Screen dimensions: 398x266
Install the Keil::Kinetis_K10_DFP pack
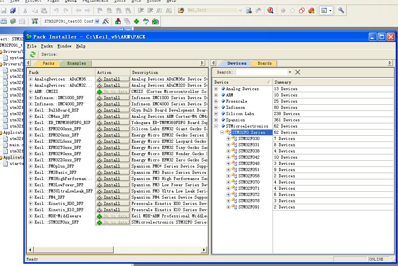click(113, 210)
